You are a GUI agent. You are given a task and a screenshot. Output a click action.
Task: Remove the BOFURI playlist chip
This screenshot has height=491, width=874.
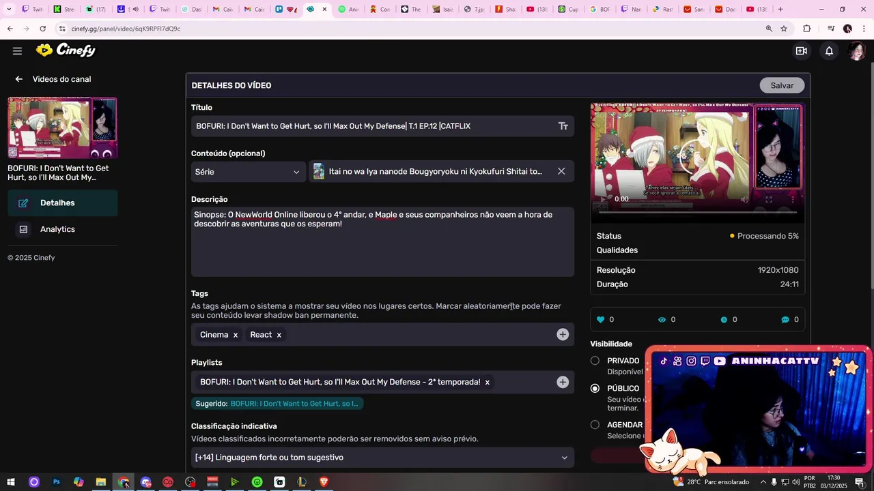click(x=487, y=383)
